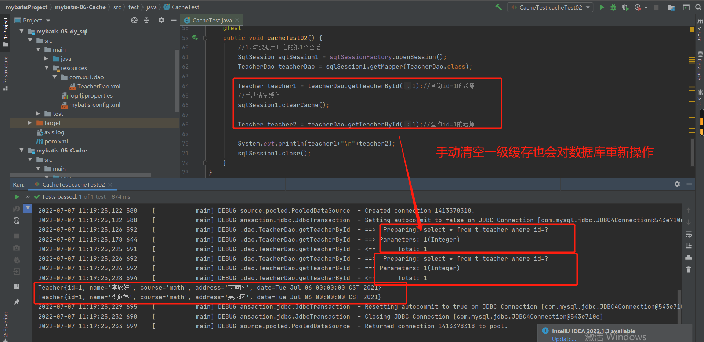Image resolution: width=704 pixels, height=342 pixels.
Task: Close the CacheTest.java editor tab
Action: click(x=237, y=20)
